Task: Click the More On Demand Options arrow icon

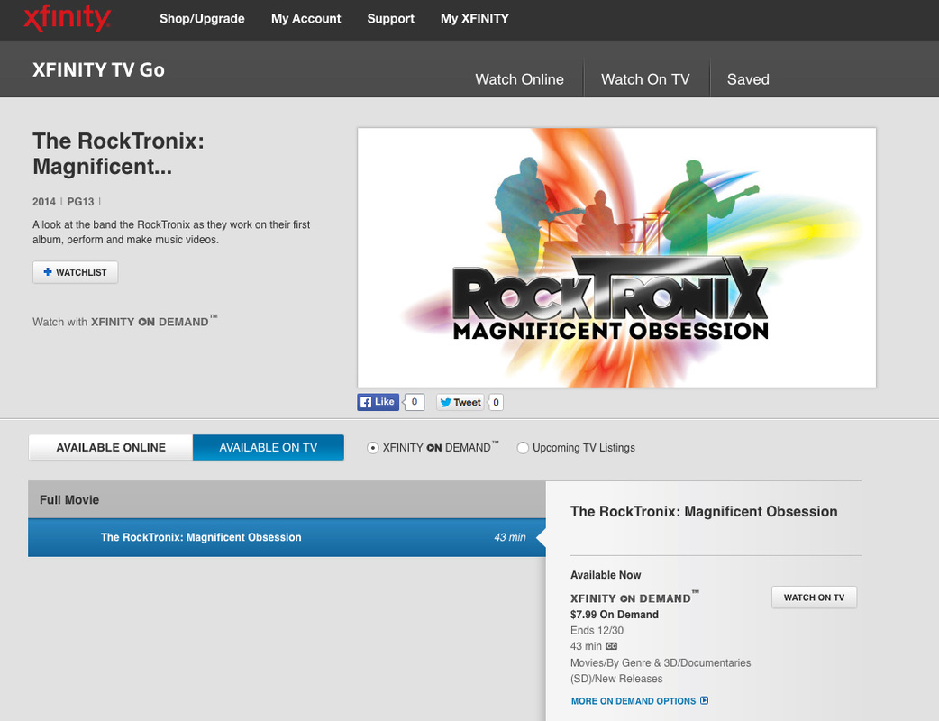Action: coord(705,700)
